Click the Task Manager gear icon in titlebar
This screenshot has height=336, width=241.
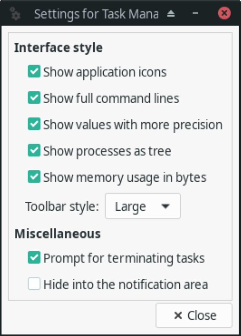point(15,13)
